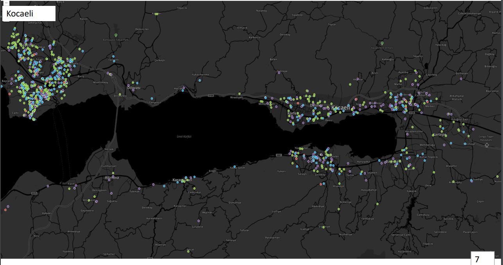Click the Camidüzü map label

coord(423,215)
